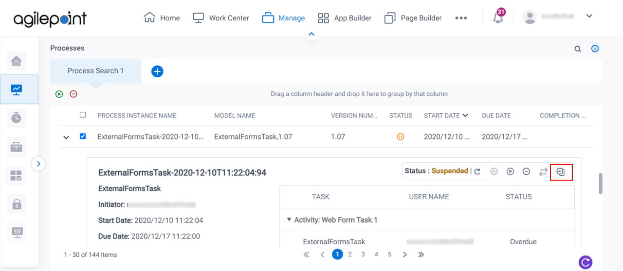
Task: Go to first page of results
Action: 306,254
